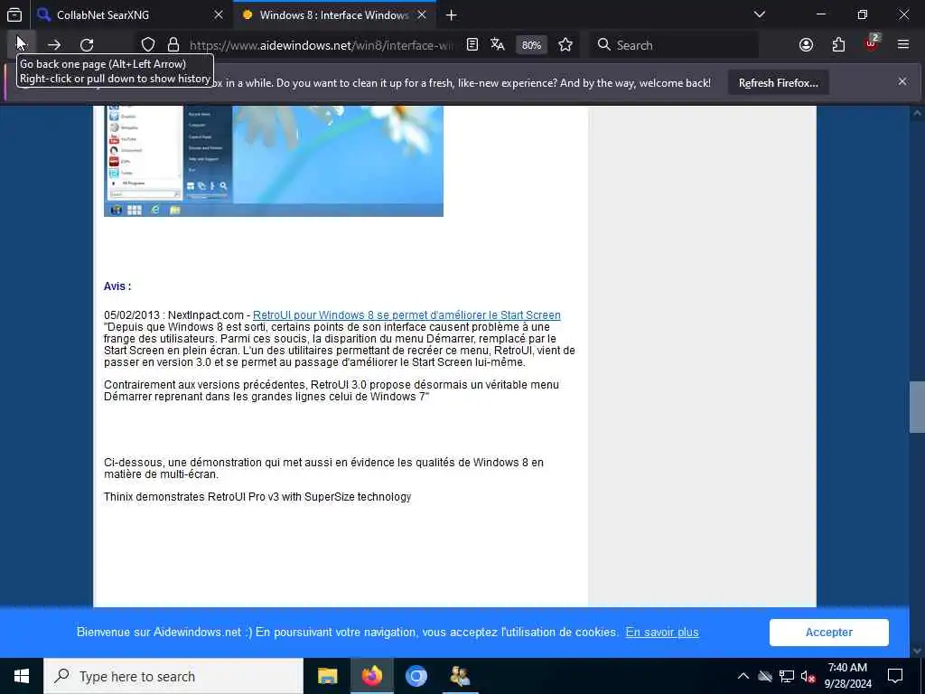
Task: Click the scrollbar up arrow
Action: tap(917, 112)
